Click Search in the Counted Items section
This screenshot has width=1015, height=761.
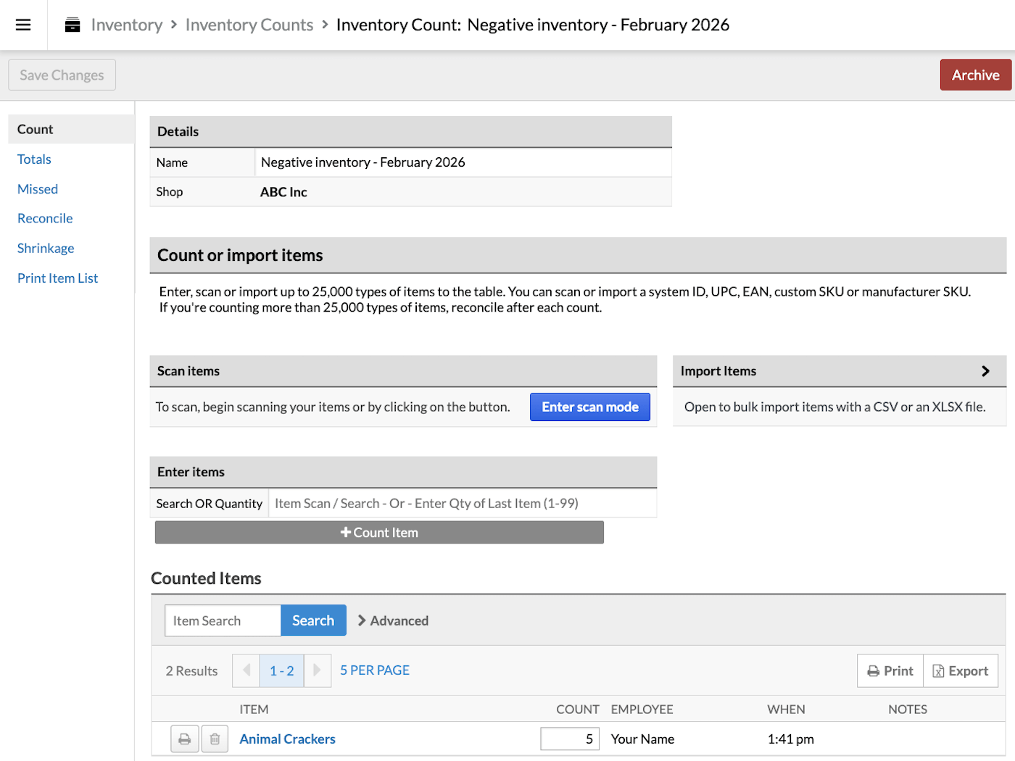pos(313,620)
